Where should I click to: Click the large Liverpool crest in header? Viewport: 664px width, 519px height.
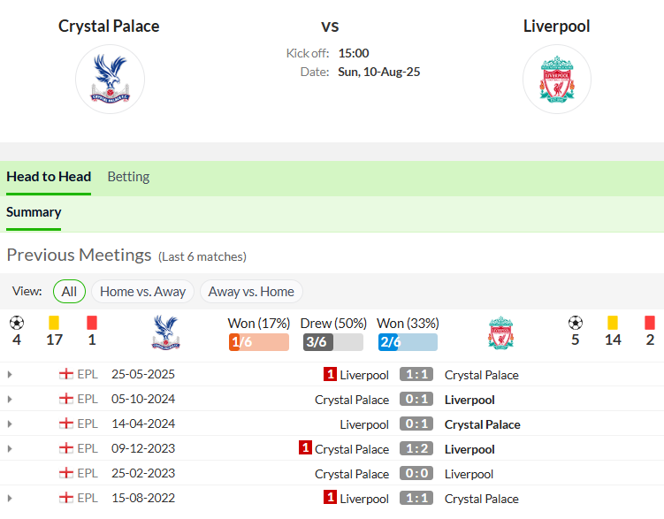[x=557, y=80]
